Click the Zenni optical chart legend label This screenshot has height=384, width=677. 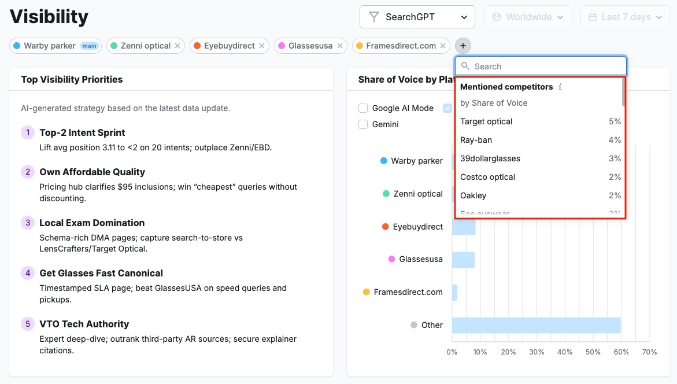[418, 194]
